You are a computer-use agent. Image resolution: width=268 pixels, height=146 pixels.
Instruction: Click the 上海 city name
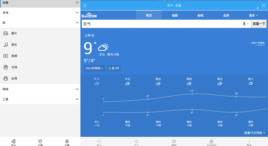(x=87, y=35)
